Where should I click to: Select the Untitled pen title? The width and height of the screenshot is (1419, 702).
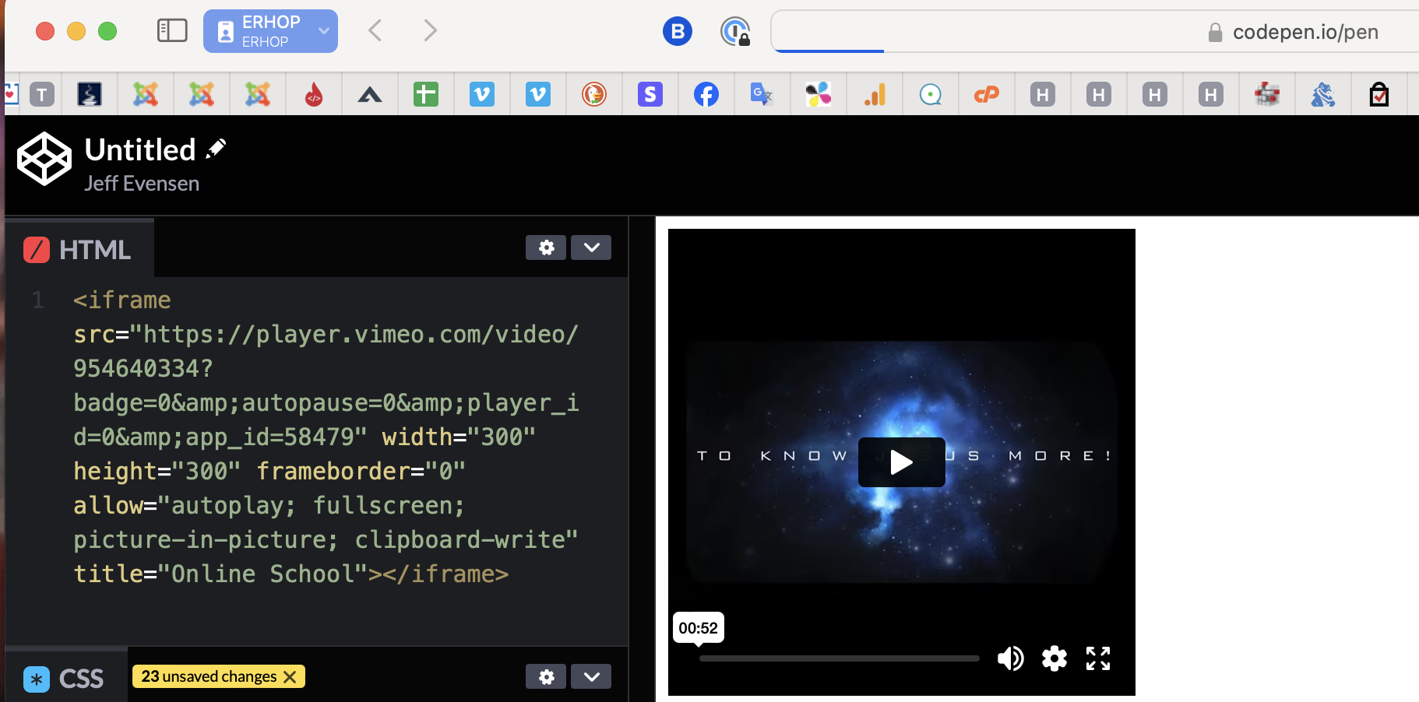140,149
